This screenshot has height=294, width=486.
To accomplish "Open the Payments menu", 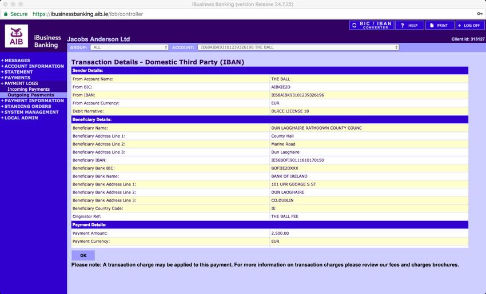I will coord(17,78).
